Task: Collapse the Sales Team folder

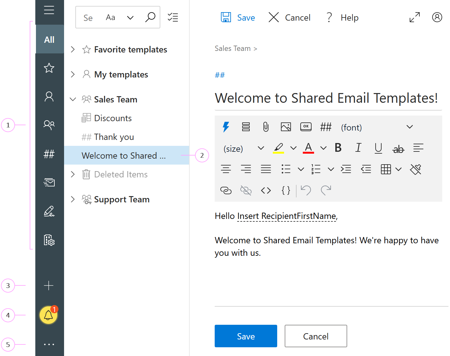Action: click(73, 99)
